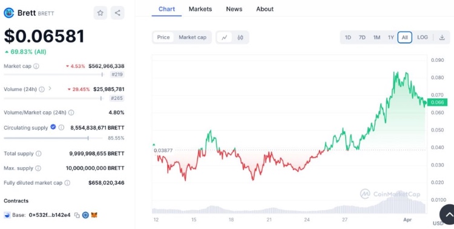Image resolution: width=454 pixels, height=229 pixels.
Task: Click the MetaMask fox icon
Action: tap(94, 215)
